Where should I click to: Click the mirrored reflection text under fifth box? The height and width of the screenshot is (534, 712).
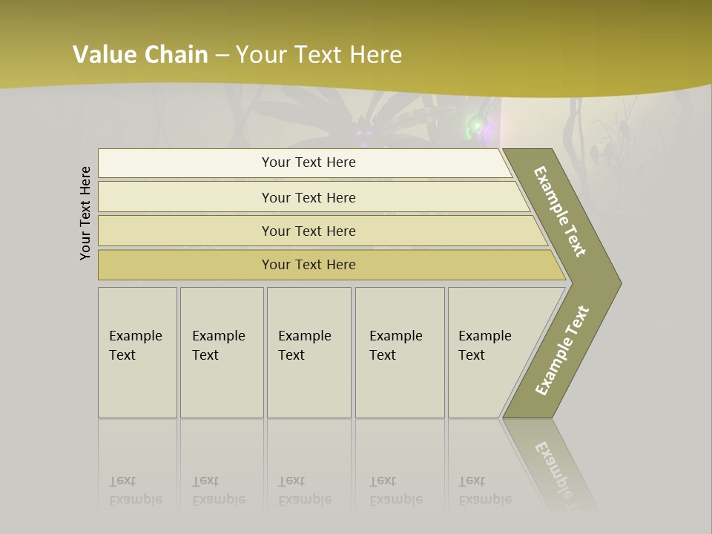pos(485,491)
